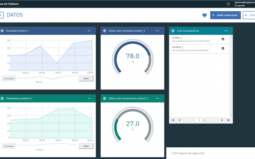255x159 pixels.
Task: Select simdev_1 in the device list
Action: tap(199, 39)
